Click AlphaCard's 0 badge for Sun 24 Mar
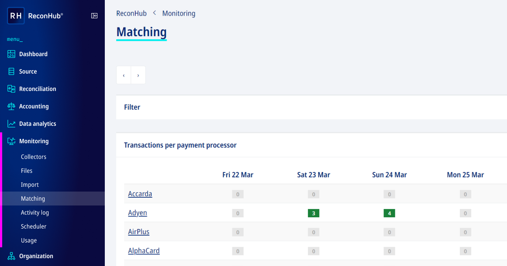The width and height of the screenshot is (507, 266). tap(389, 251)
